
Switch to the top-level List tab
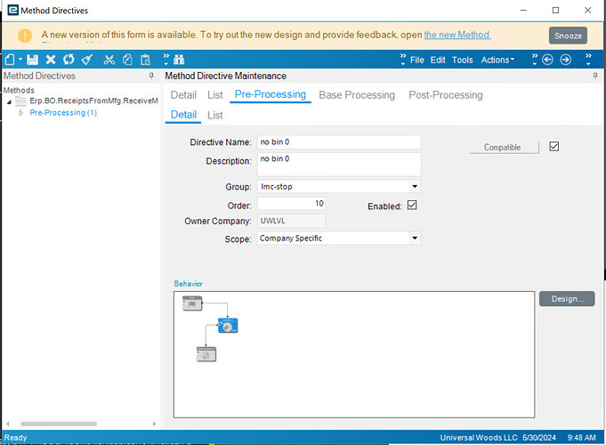pos(214,95)
